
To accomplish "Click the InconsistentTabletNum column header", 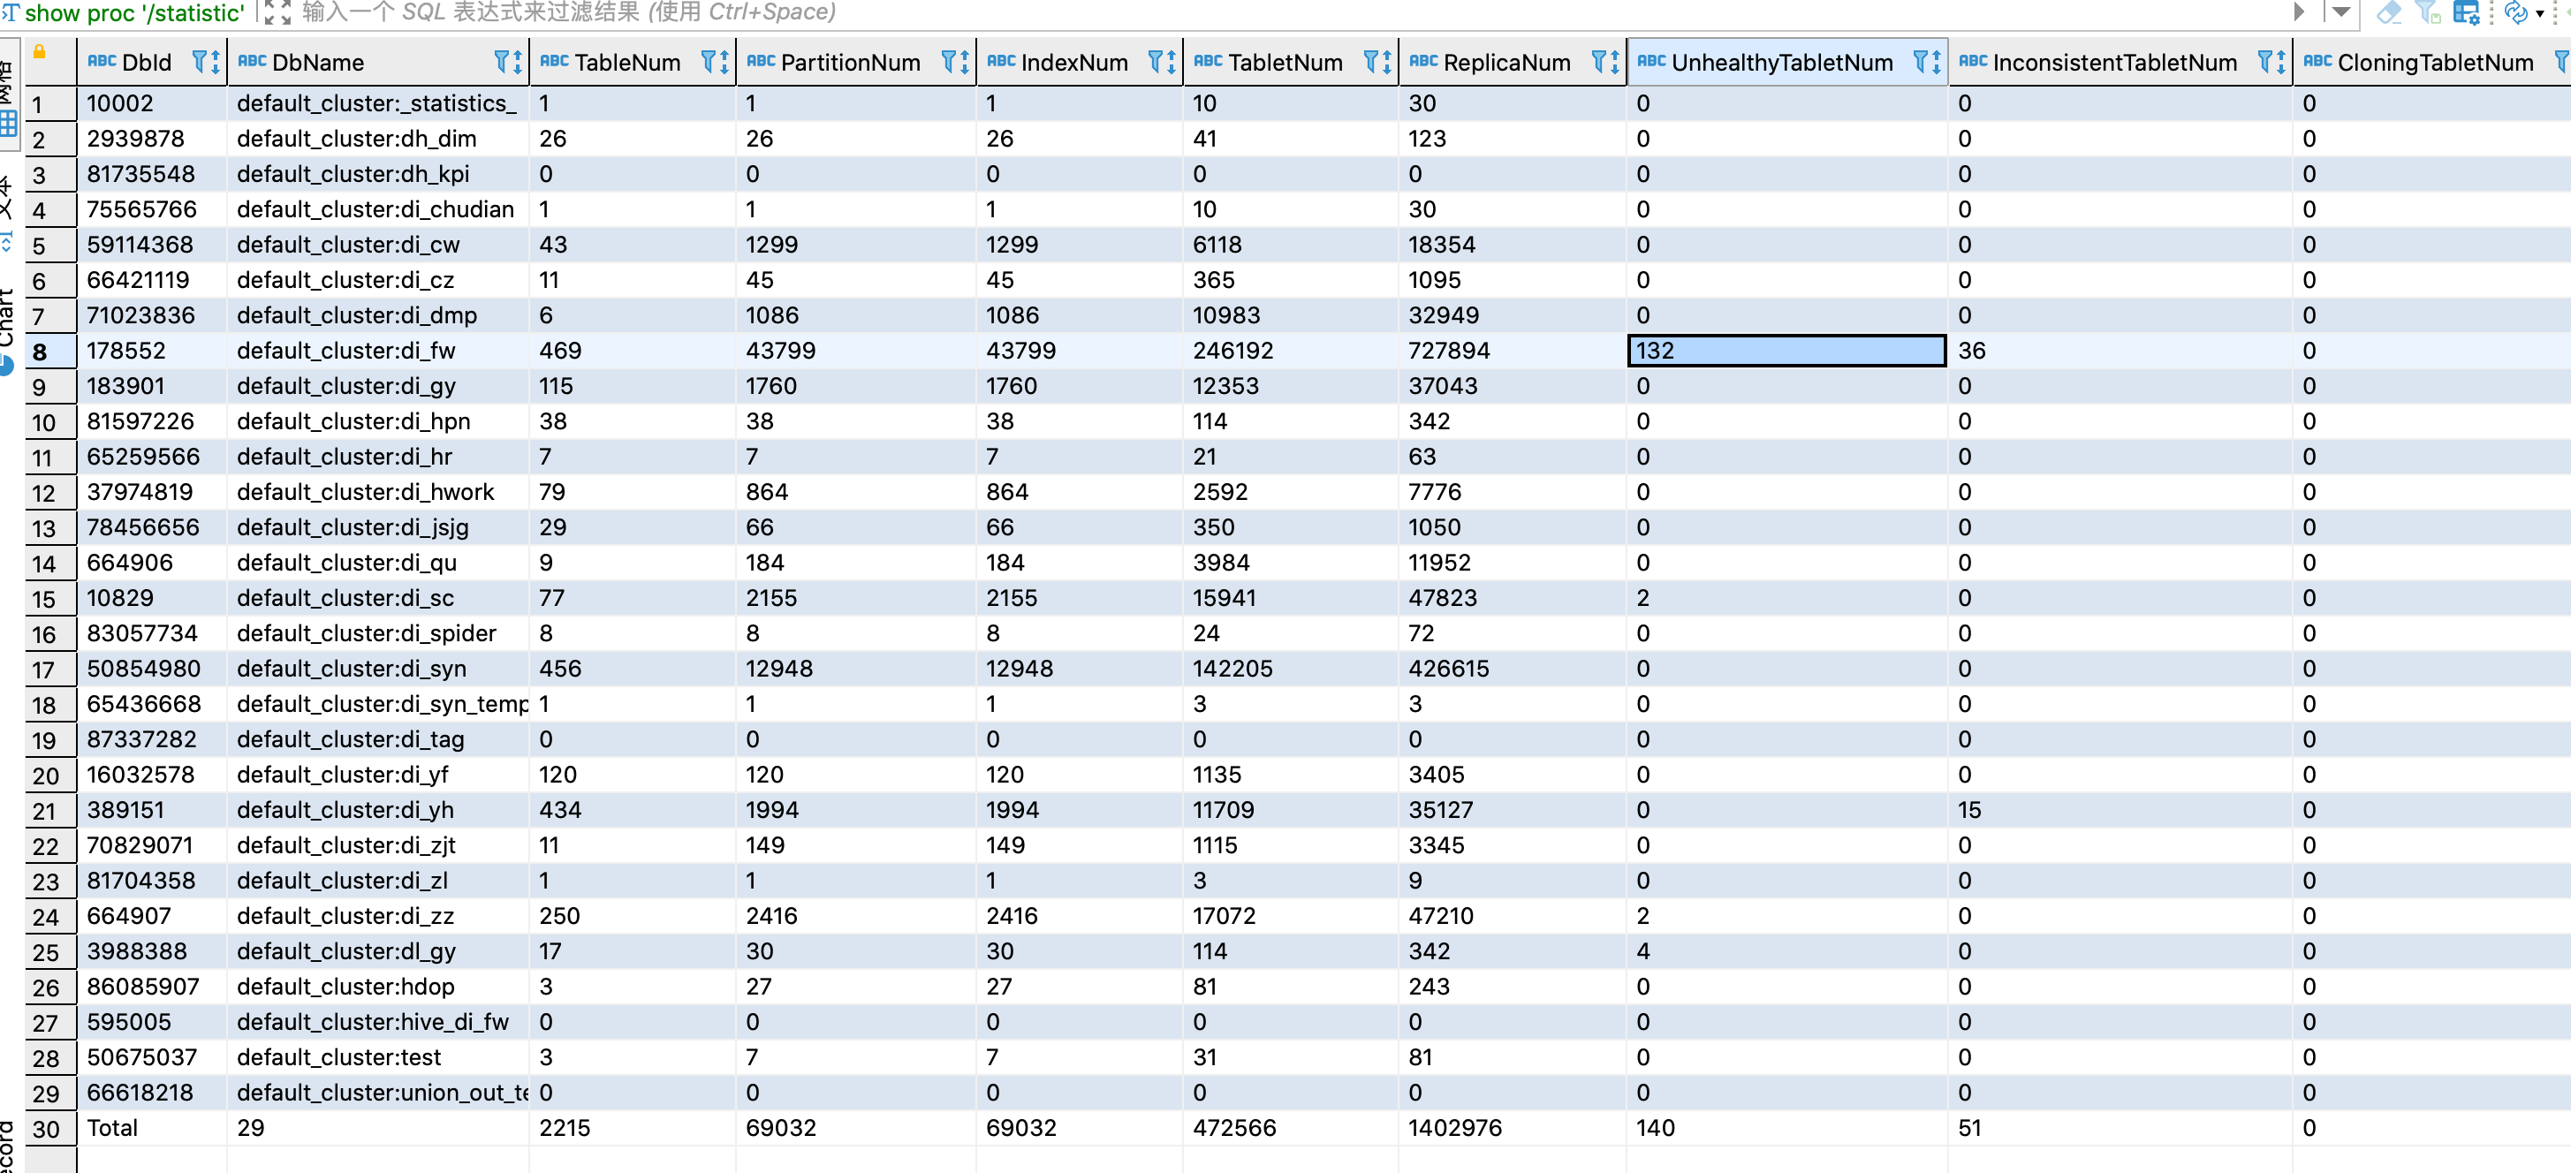I will (x=2114, y=62).
